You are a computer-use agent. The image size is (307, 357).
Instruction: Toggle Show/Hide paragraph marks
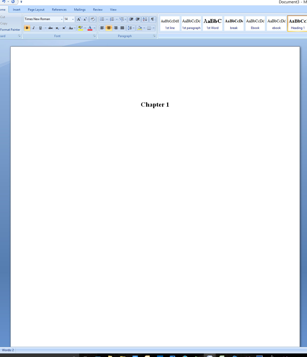click(x=152, y=19)
